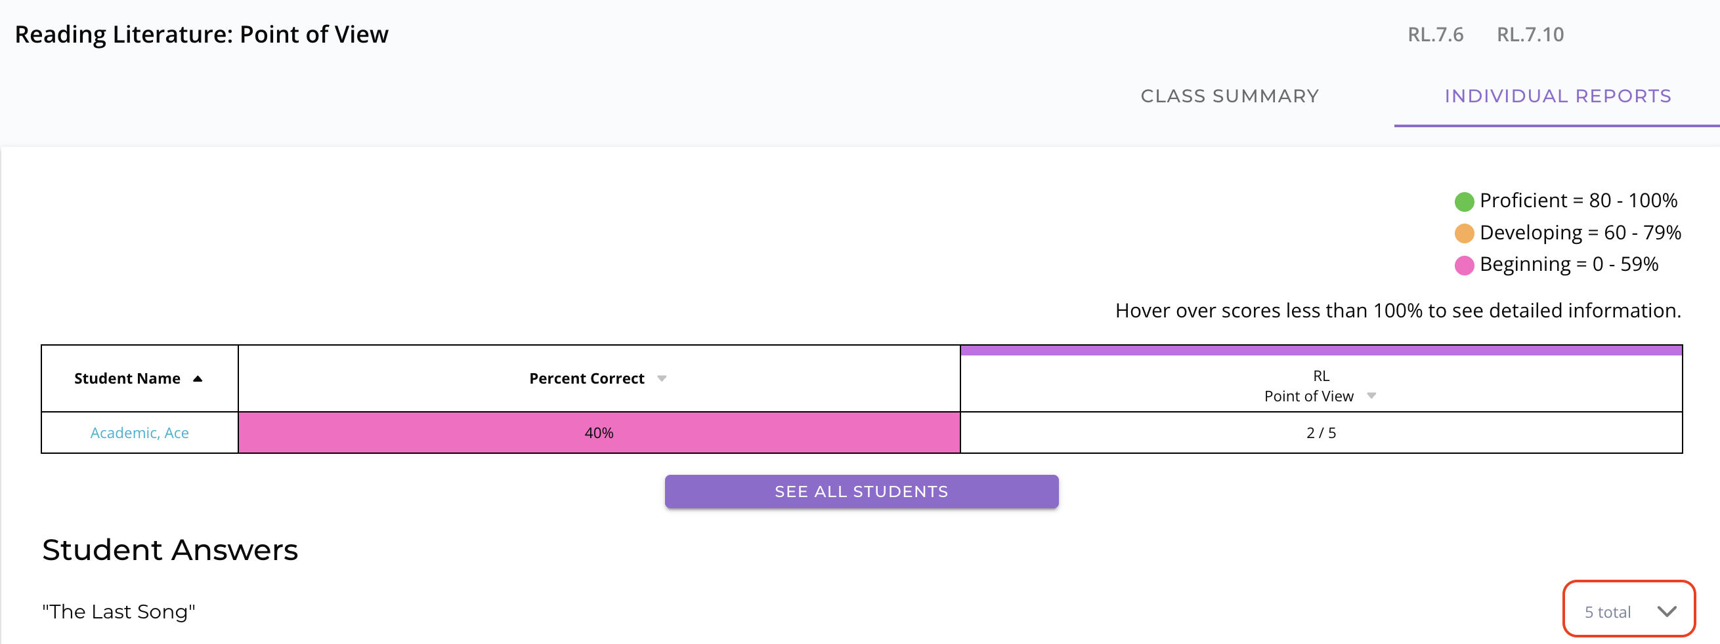Click the Student Name column header text
Screen dimensions: 1720x644
click(127, 378)
